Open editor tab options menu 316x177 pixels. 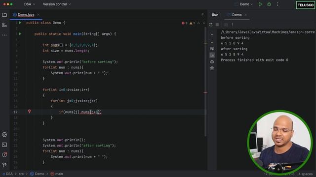point(202,15)
